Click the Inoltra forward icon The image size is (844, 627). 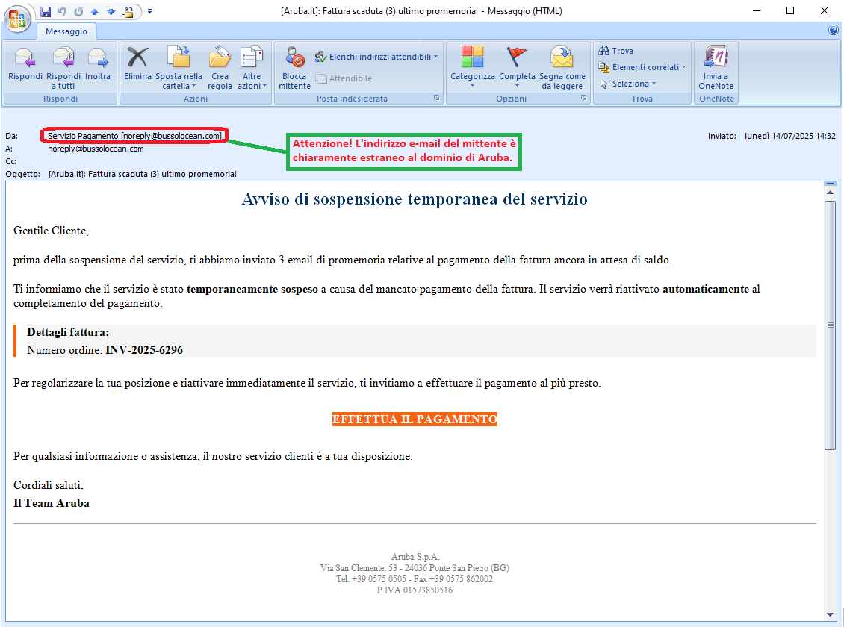pyautogui.click(x=97, y=57)
